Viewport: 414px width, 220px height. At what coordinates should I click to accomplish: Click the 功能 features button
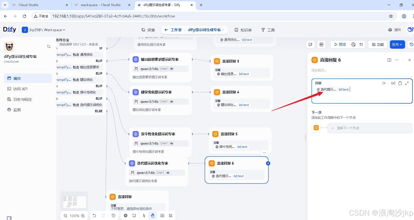(x=378, y=44)
